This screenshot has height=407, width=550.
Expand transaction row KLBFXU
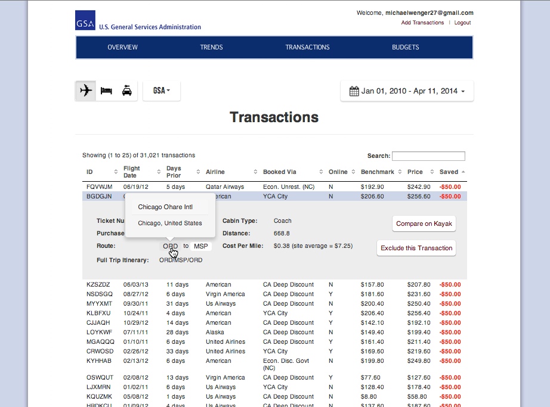[274, 313]
